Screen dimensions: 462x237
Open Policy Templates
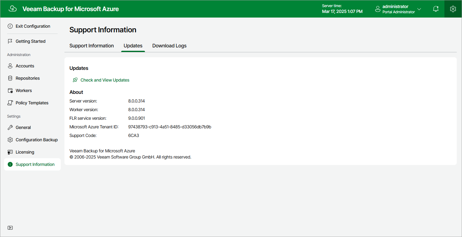pos(32,103)
